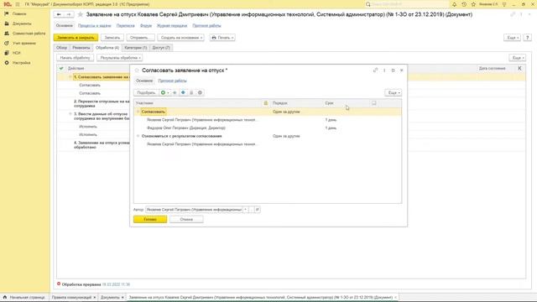This screenshot has width=537, height=302.
Task: Open the Журнал передачи link
Action: (x=172, y=26)
